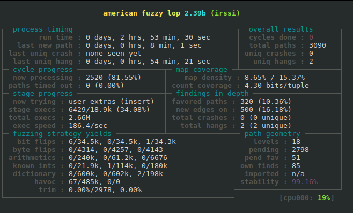
Task: Select the total paths value 3090
Action: 318,45
